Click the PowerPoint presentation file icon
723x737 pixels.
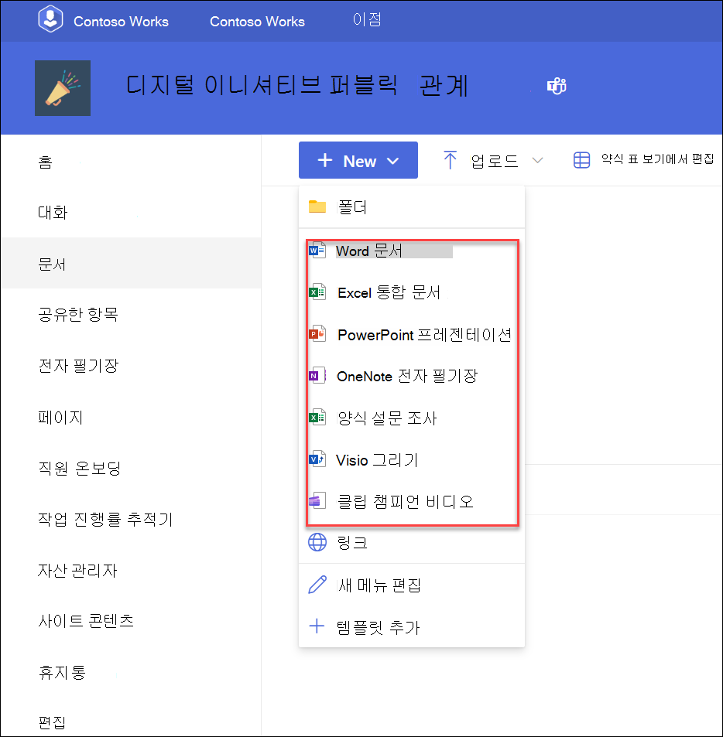pos(317,334)
